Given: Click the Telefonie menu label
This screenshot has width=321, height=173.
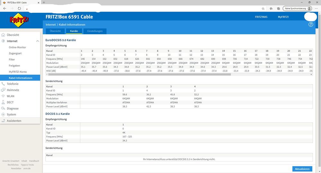Looking at the screenshot, I should click(x=13, y=84).
